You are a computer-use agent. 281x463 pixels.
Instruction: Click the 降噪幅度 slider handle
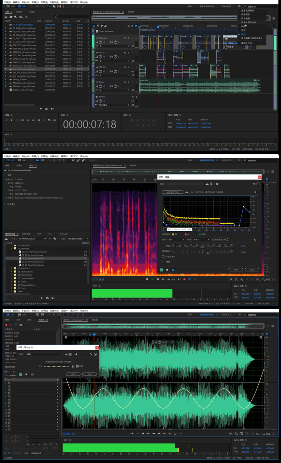208,252
